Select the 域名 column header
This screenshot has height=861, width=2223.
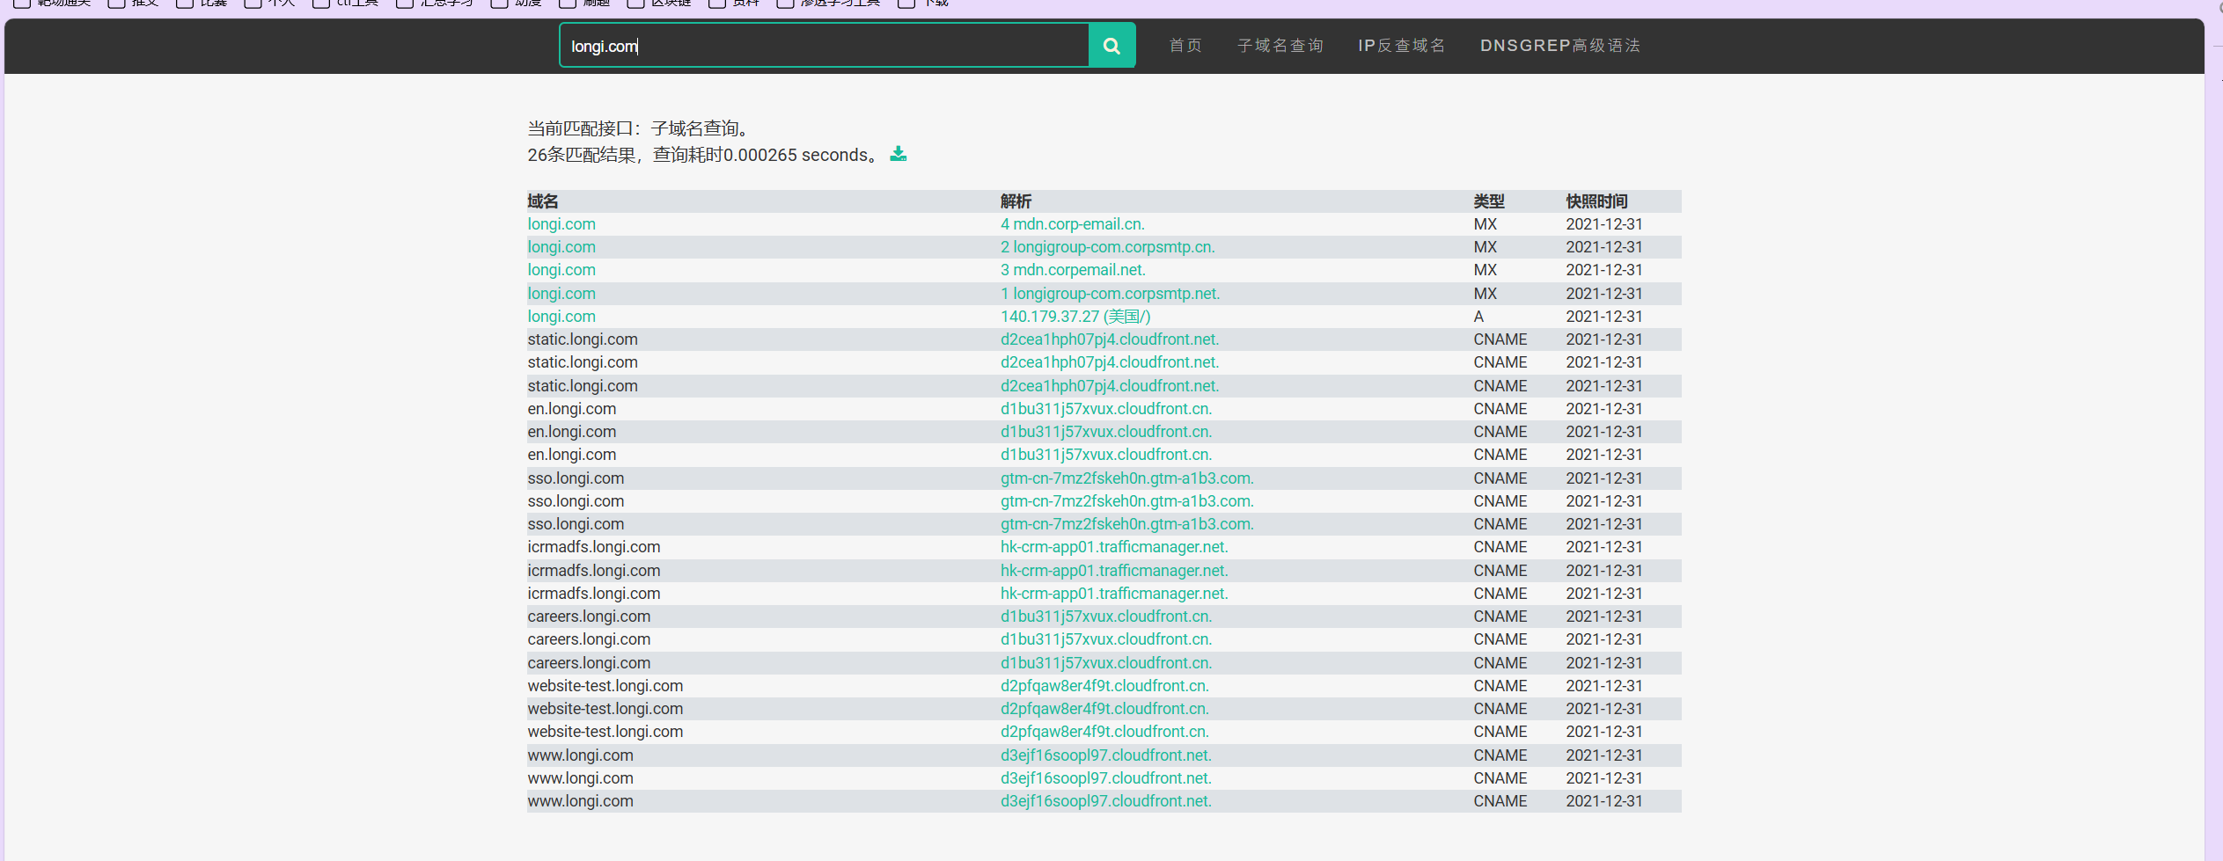(x=543, y=201)
